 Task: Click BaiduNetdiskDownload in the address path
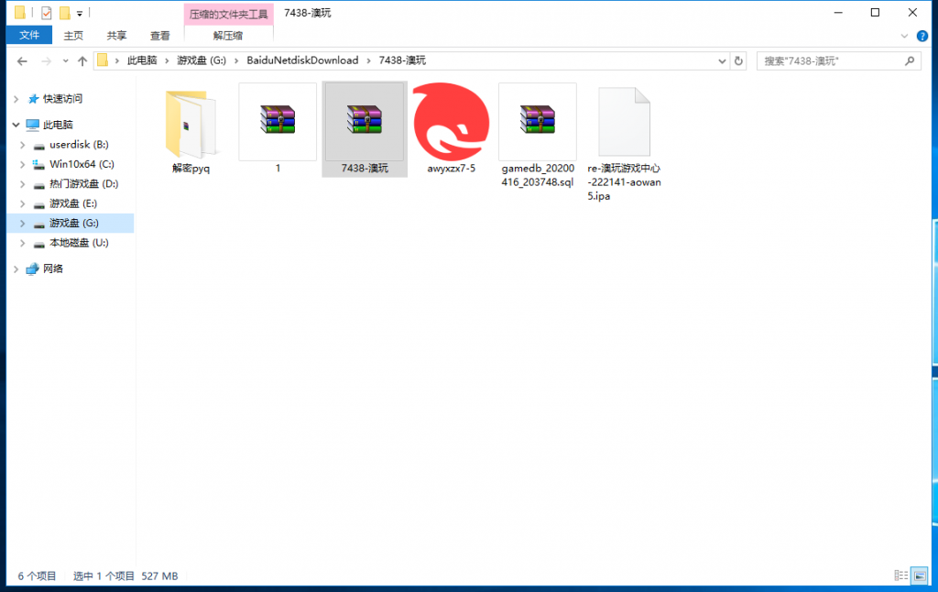pos(302,60)
